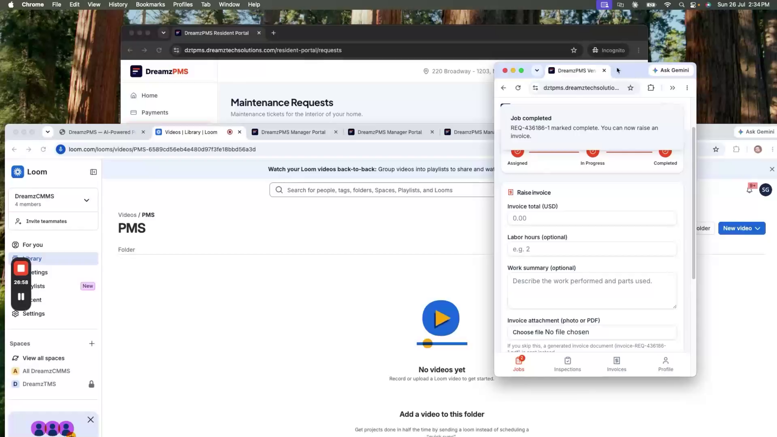Show hidden toolbar items chevron in vendor window
777x437 pixels.
[x=672, y=88]
